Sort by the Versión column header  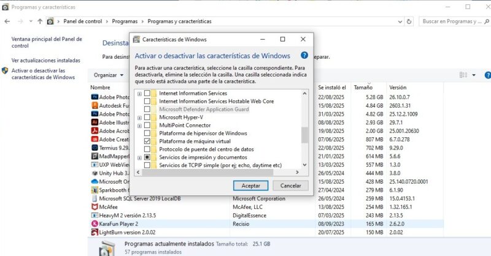coord(398,88)
